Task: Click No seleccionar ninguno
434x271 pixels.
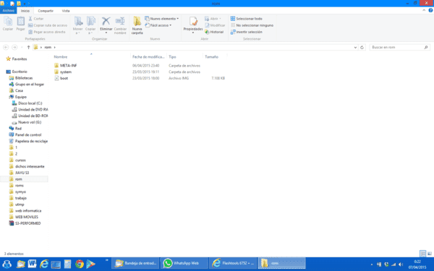Action: 252,25
